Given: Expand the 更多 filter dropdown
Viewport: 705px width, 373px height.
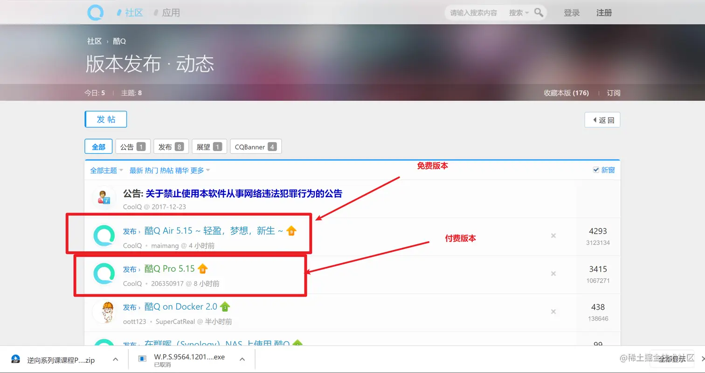Looking at the screenshot, I should pos(200,170).
